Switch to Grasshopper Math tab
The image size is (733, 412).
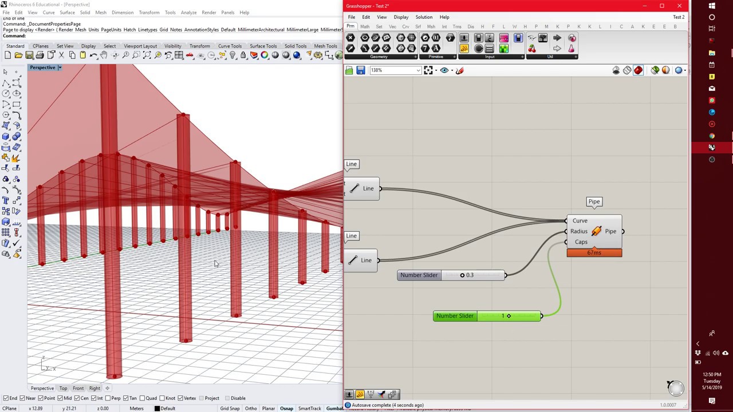pyautogui.click(x=365, y=27)
